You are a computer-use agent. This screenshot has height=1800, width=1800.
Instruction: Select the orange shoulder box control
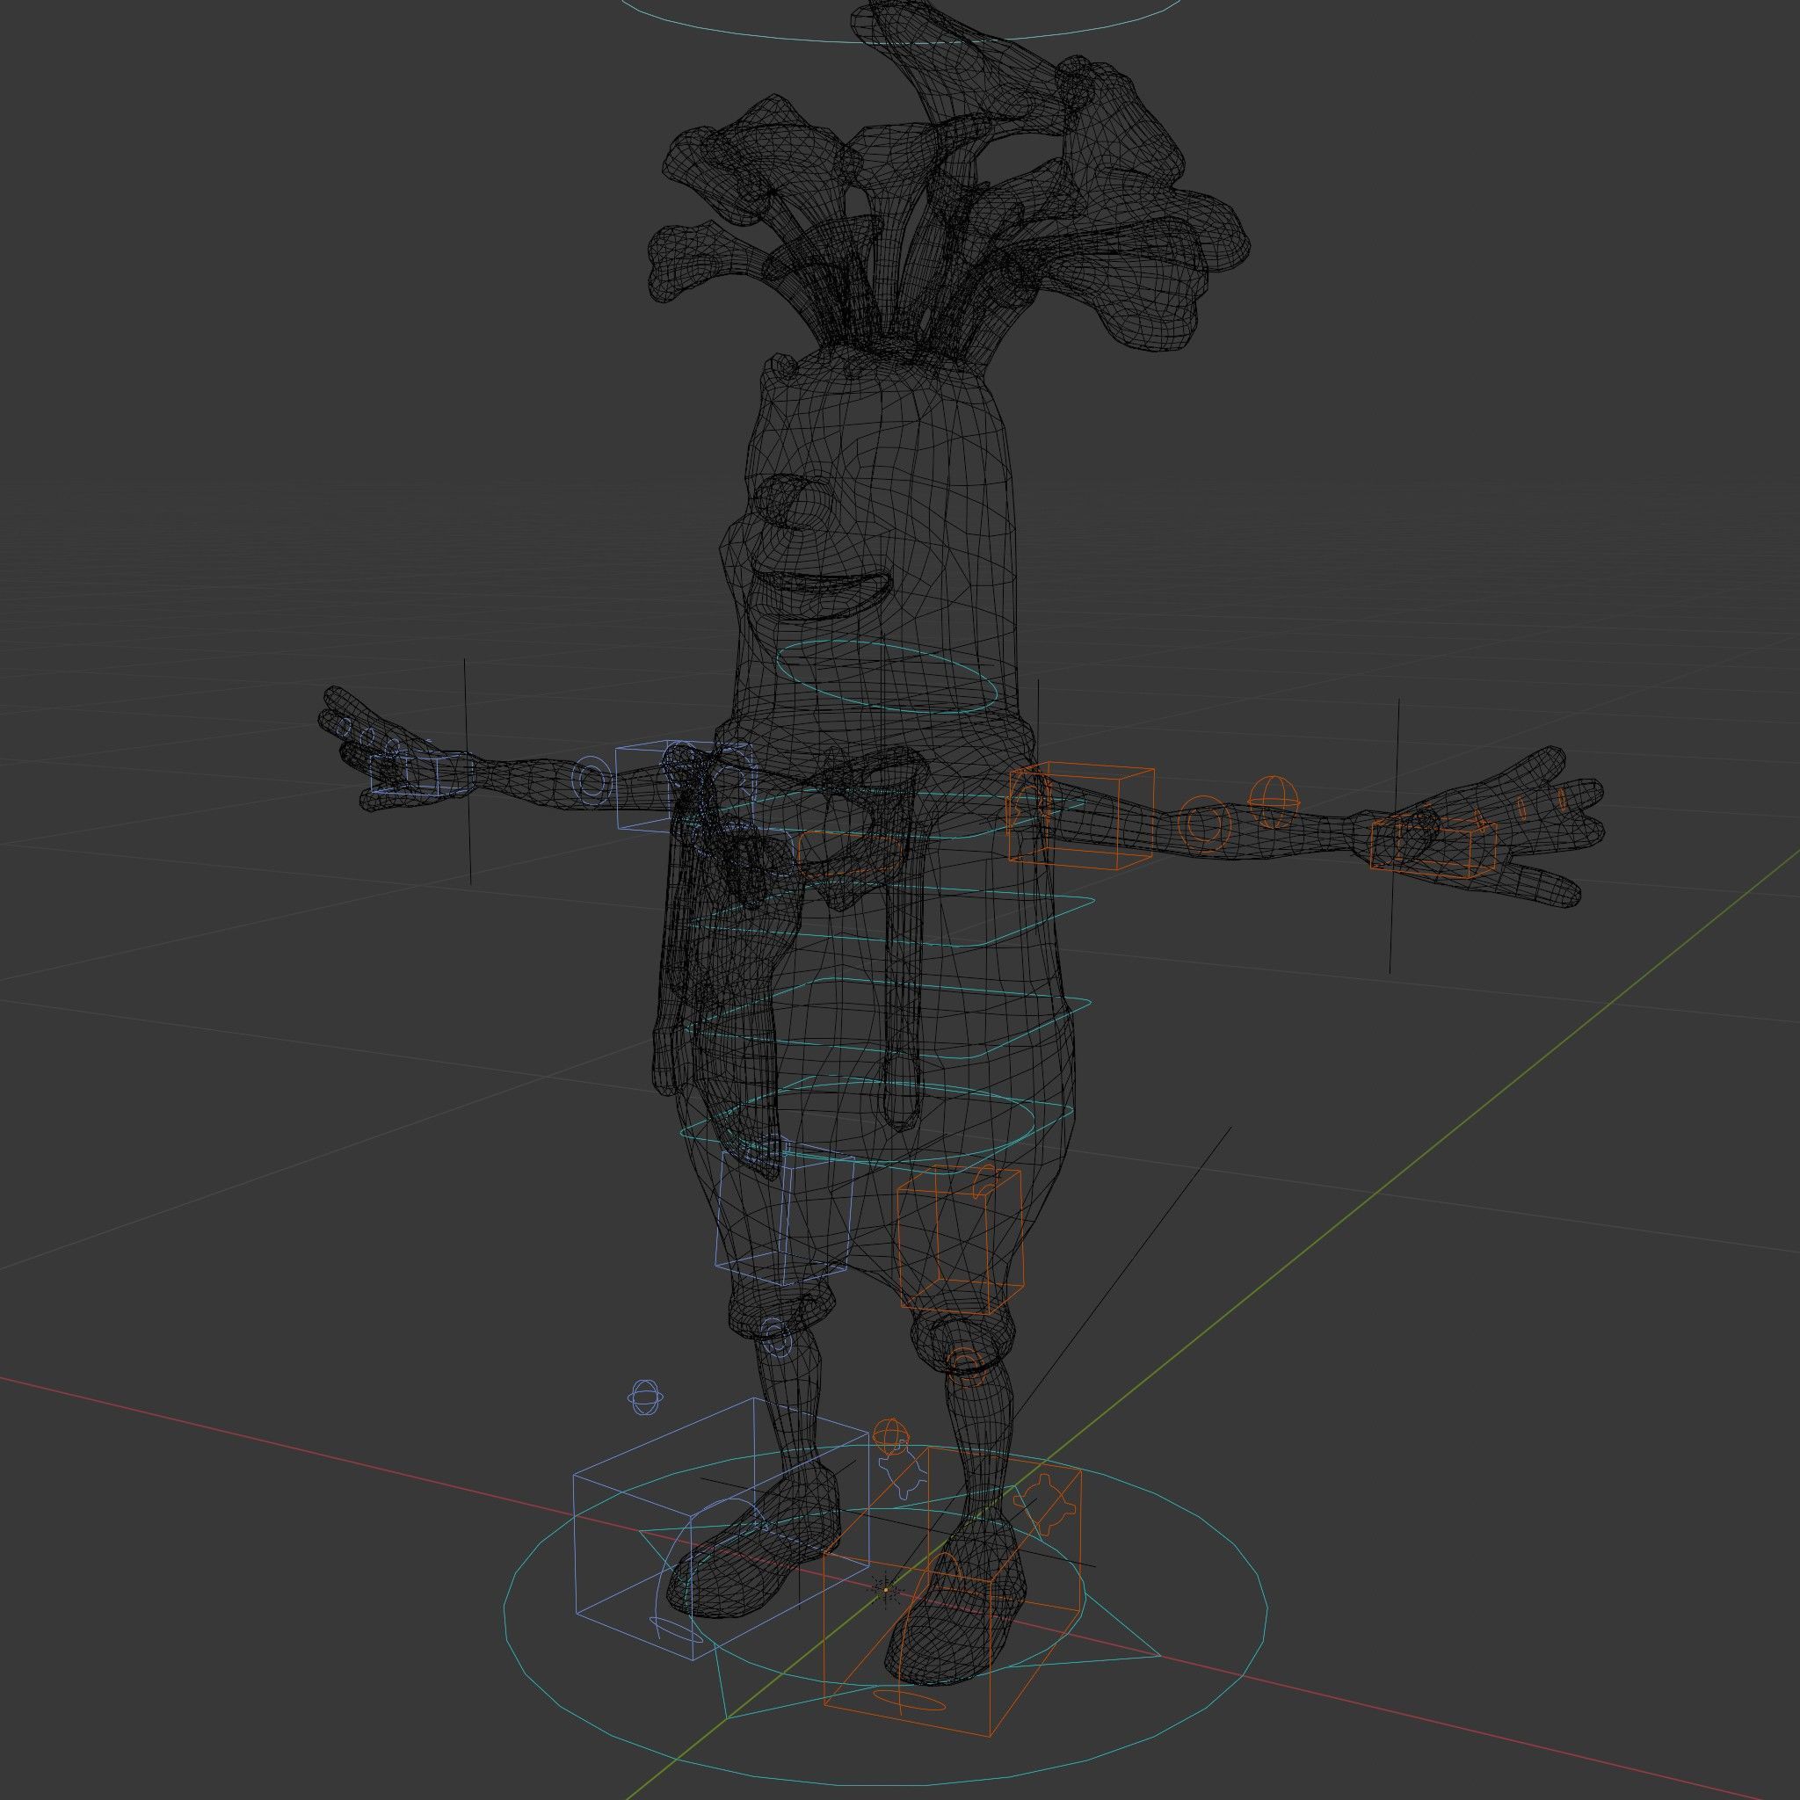click(x=1082, y=817)
